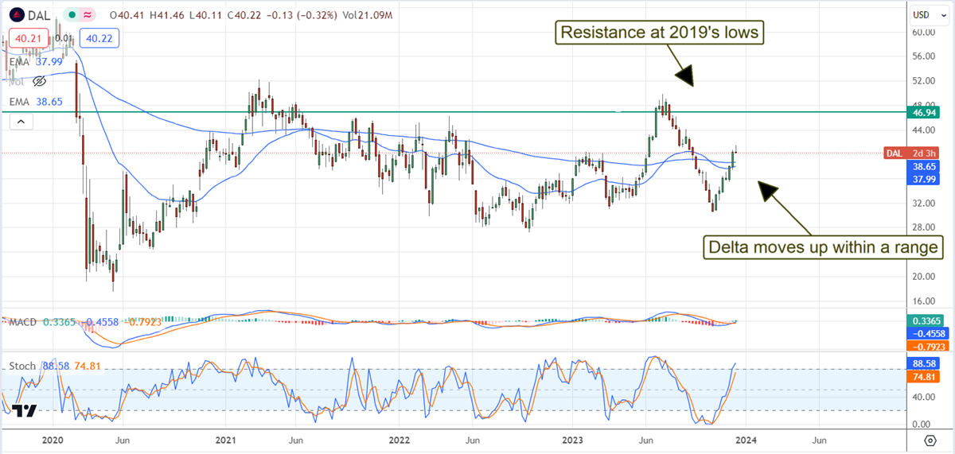This screenshot has width=955, height=454.
Task: Click the 2023 label on the time axis
Action: (x=573, y=440)
